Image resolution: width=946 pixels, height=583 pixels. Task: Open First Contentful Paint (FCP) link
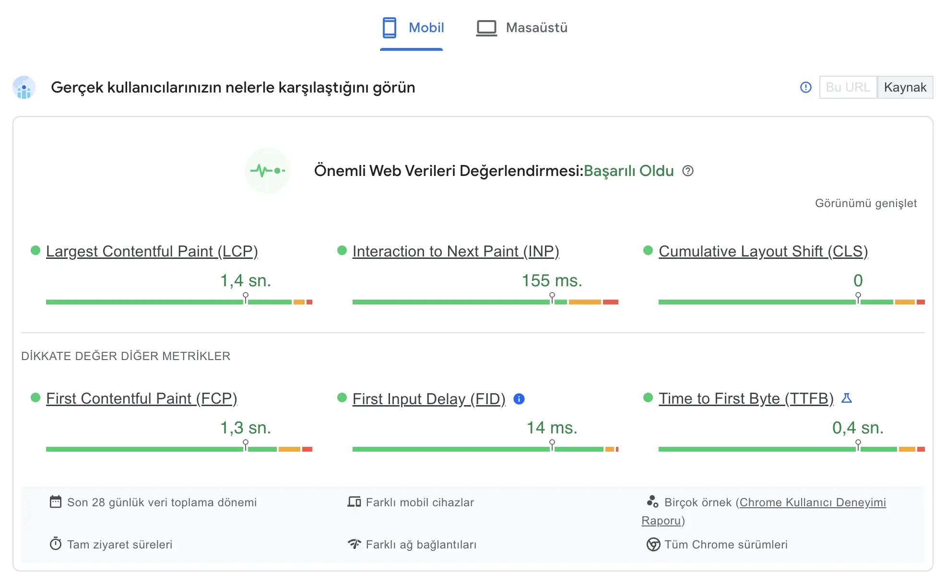pyautogui.click(x=142, y=398)
